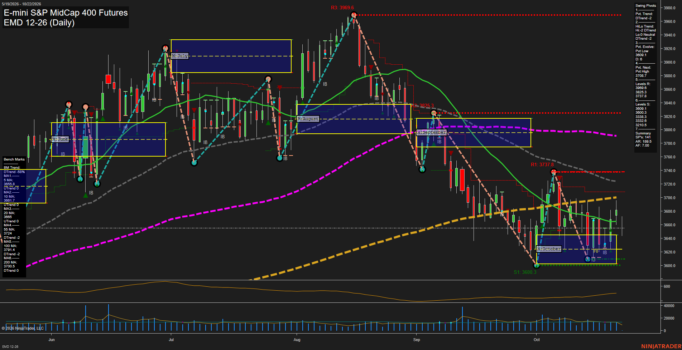Image resolution: width=682 pixels, height=350 pixels.
Task: Click the swing low pivot circle above S1
Action: point(536,266)
